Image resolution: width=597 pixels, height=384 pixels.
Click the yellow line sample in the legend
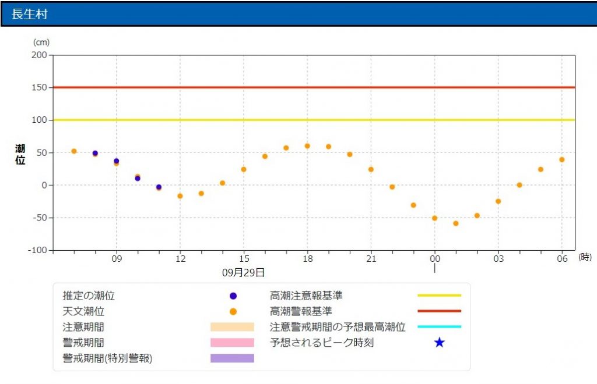click(x=440, y=295)
